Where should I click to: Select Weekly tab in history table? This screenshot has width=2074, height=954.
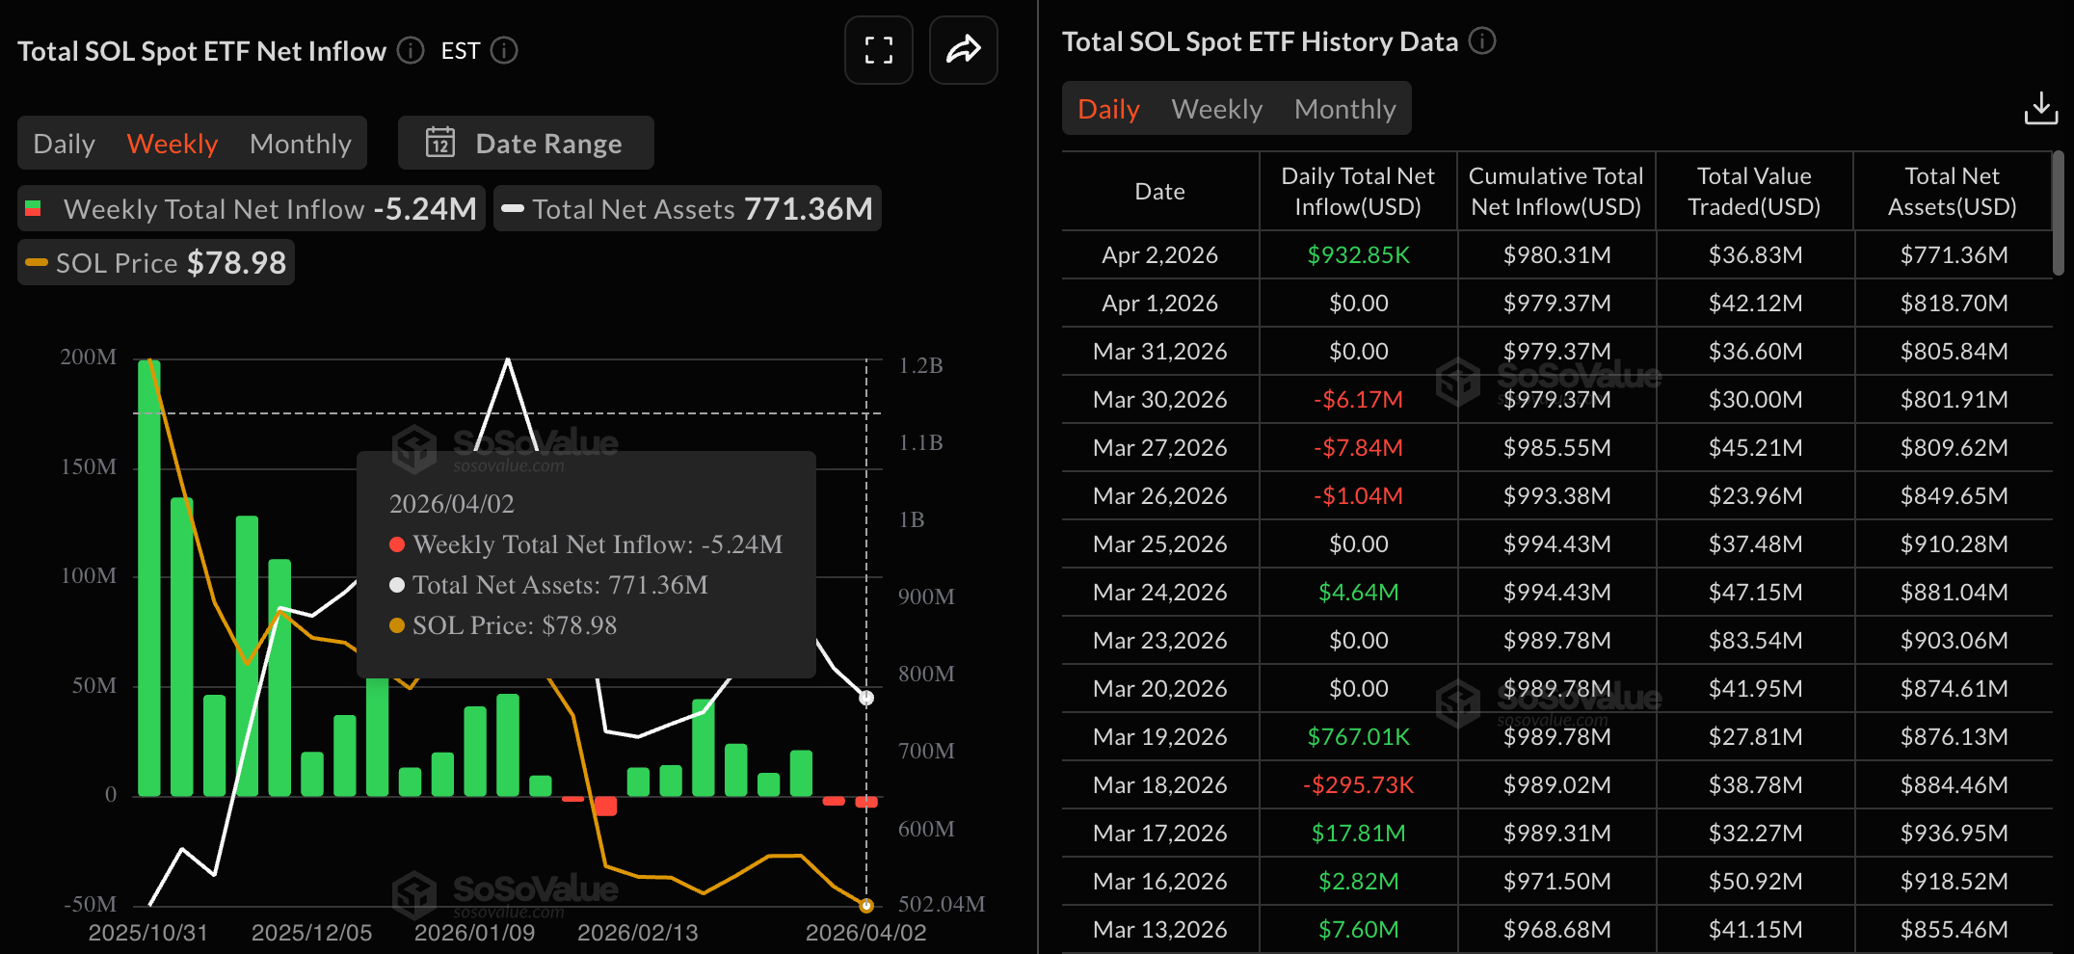(1216, 109)
